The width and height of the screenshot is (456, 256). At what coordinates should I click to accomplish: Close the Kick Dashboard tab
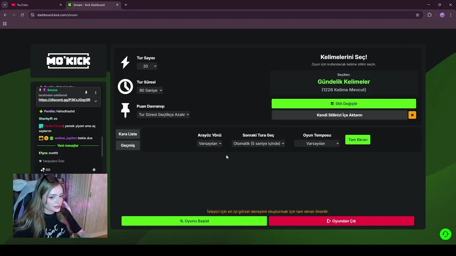(118, 5)
